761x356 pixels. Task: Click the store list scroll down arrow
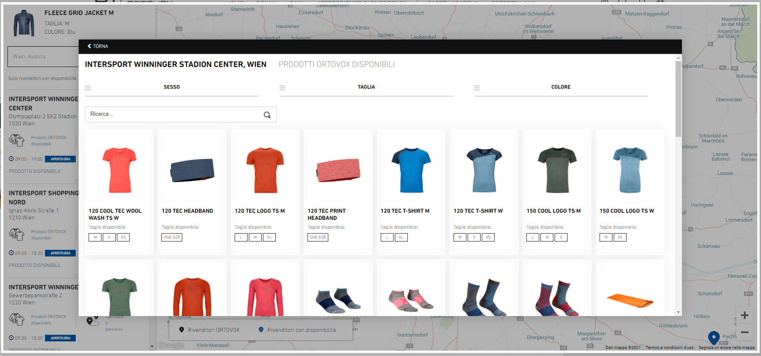pyautogui.click(x=152, y=346)
